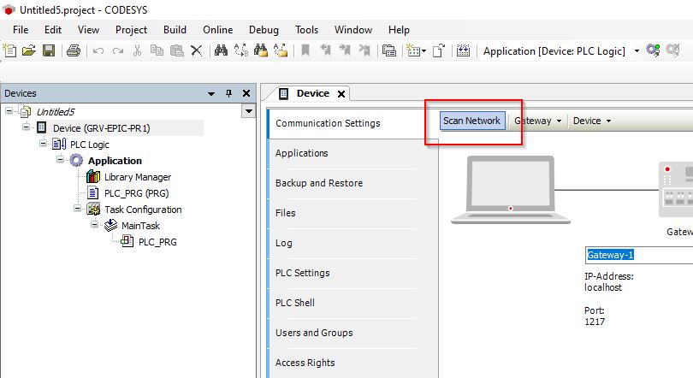Click the add object star icon
Viewport: 693px width, 378px height.
point(414,50)
